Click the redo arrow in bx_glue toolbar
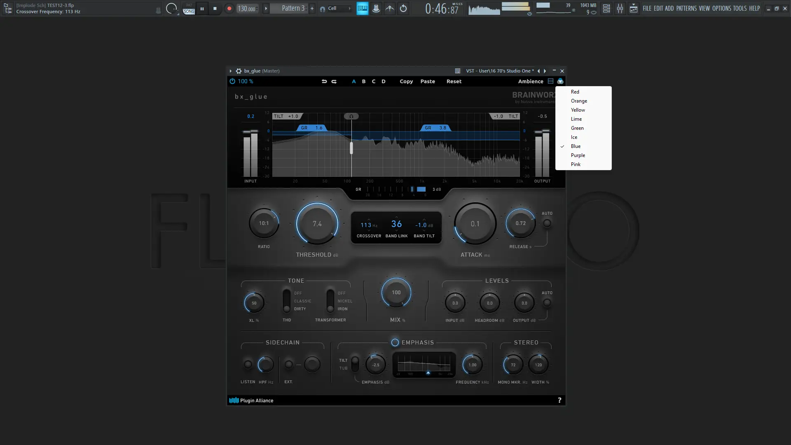The height and width of the screenshot is (445, 791). tap(334, 82)
